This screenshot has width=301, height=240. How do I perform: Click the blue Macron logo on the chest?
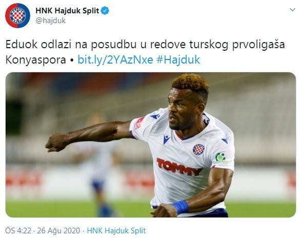(x=166, y=139)
